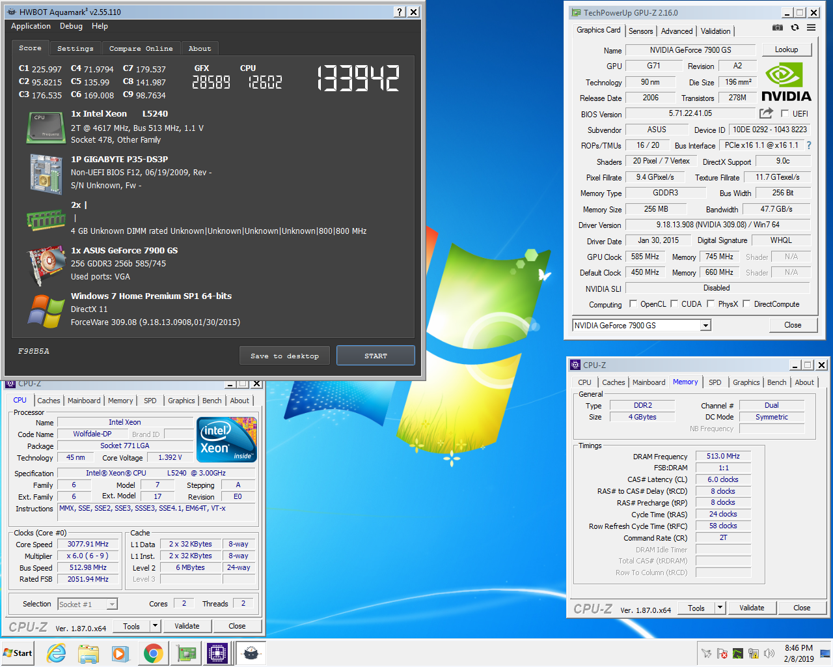Click Tools button in left CPU-Z window
Image resolution: width=833 pixels, height=667 pixels.
point(131,626)
